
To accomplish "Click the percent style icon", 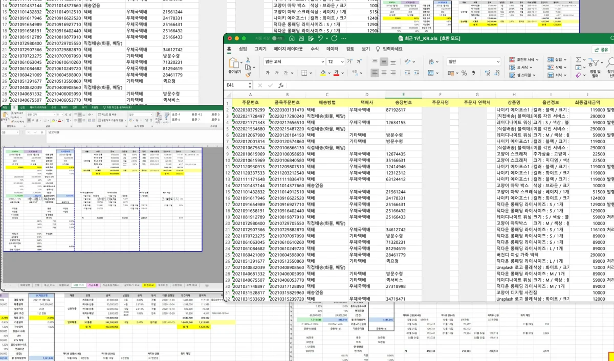I will 465,73.
